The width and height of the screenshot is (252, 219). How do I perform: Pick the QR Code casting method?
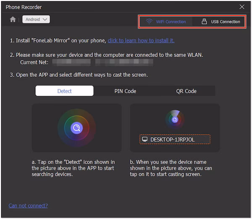tap(186, 91)
